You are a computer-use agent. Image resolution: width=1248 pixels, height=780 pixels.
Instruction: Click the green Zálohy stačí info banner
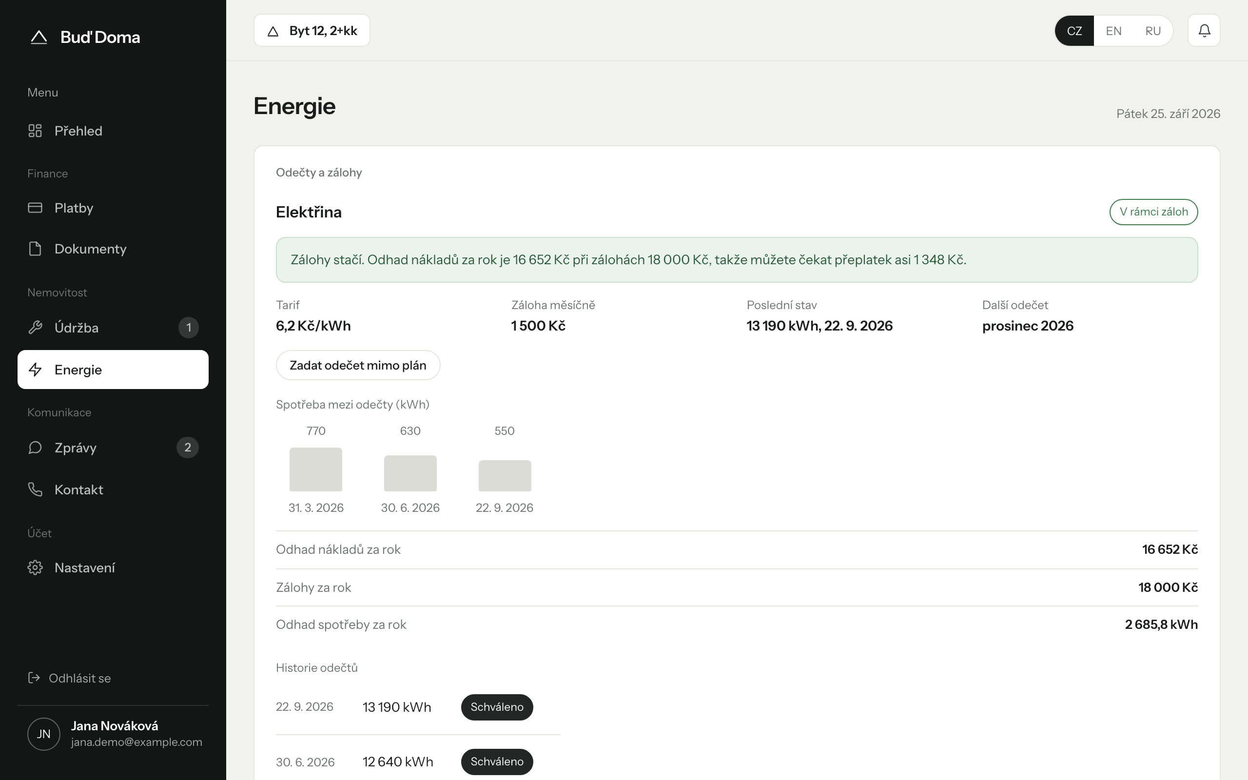click(737, 259)
